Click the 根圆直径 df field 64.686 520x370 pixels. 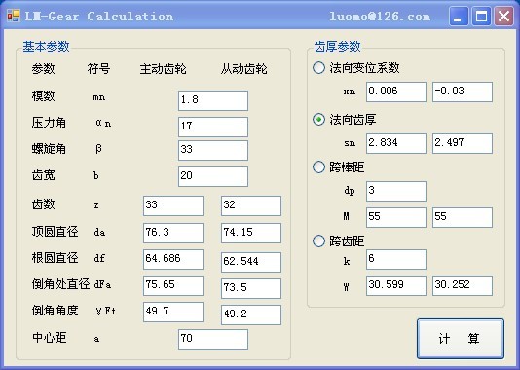point(173,259)
